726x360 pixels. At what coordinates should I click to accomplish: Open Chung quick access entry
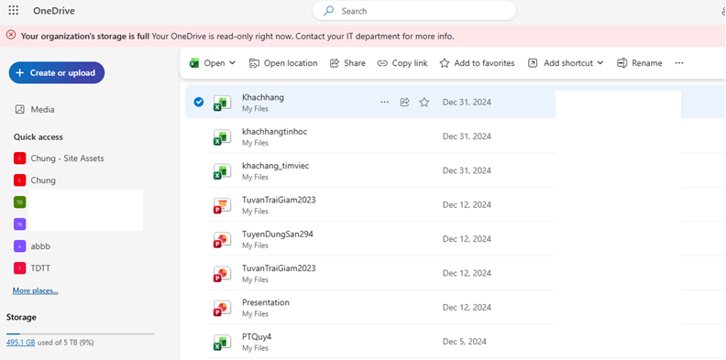point(35,180)
